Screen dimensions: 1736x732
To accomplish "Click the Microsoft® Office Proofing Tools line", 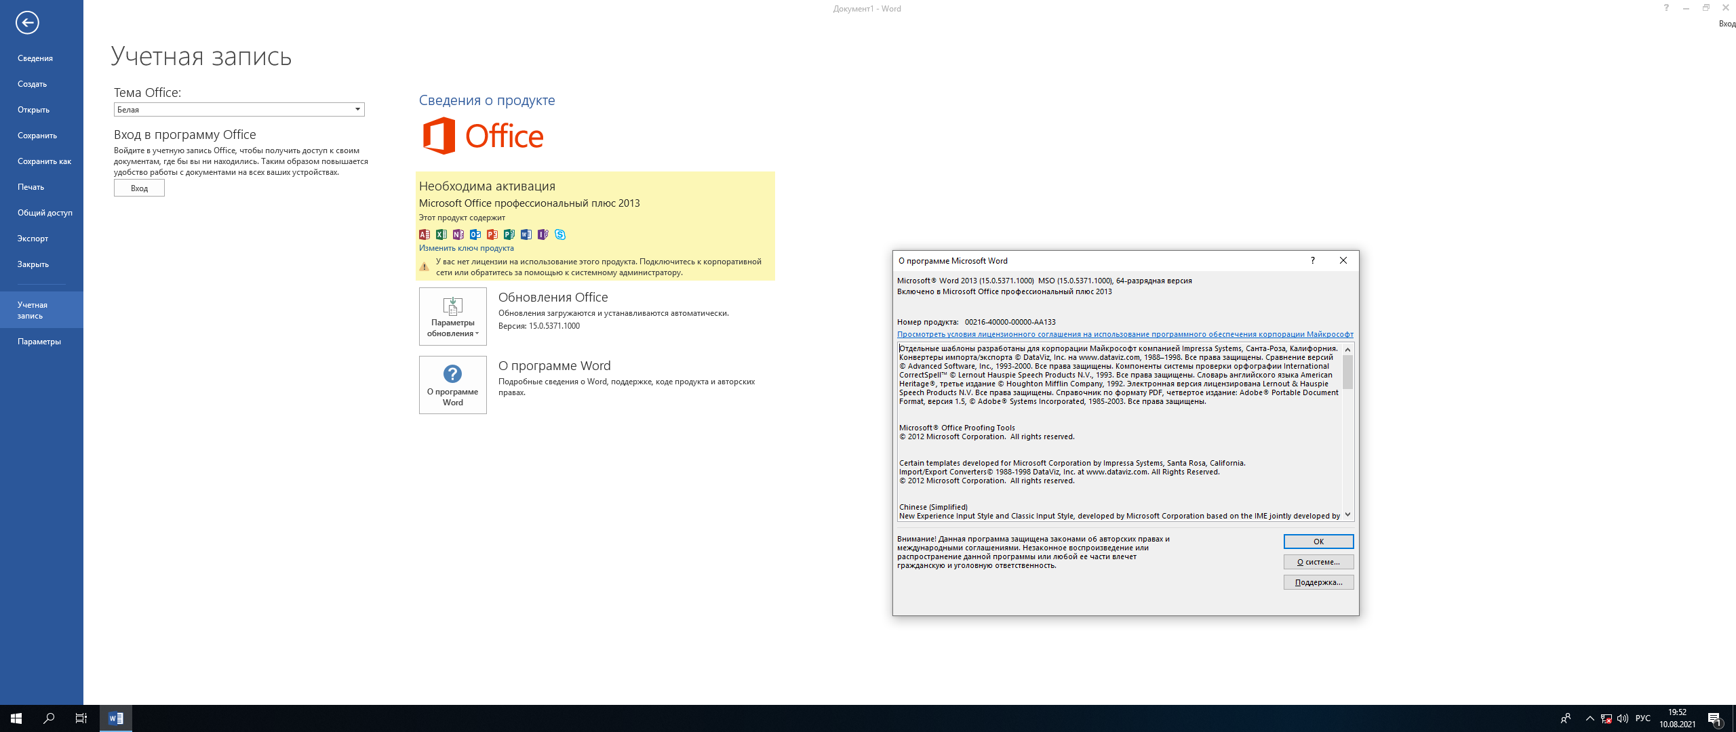I will (x=957, y=428).
